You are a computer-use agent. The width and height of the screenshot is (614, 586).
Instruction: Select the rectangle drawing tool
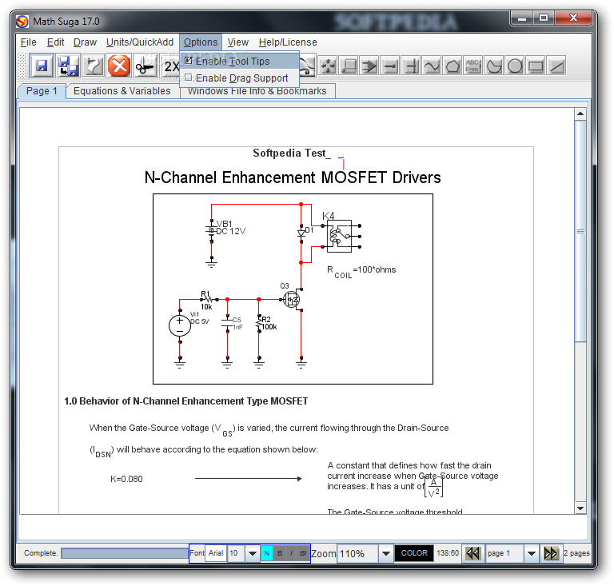click(536, 66)
